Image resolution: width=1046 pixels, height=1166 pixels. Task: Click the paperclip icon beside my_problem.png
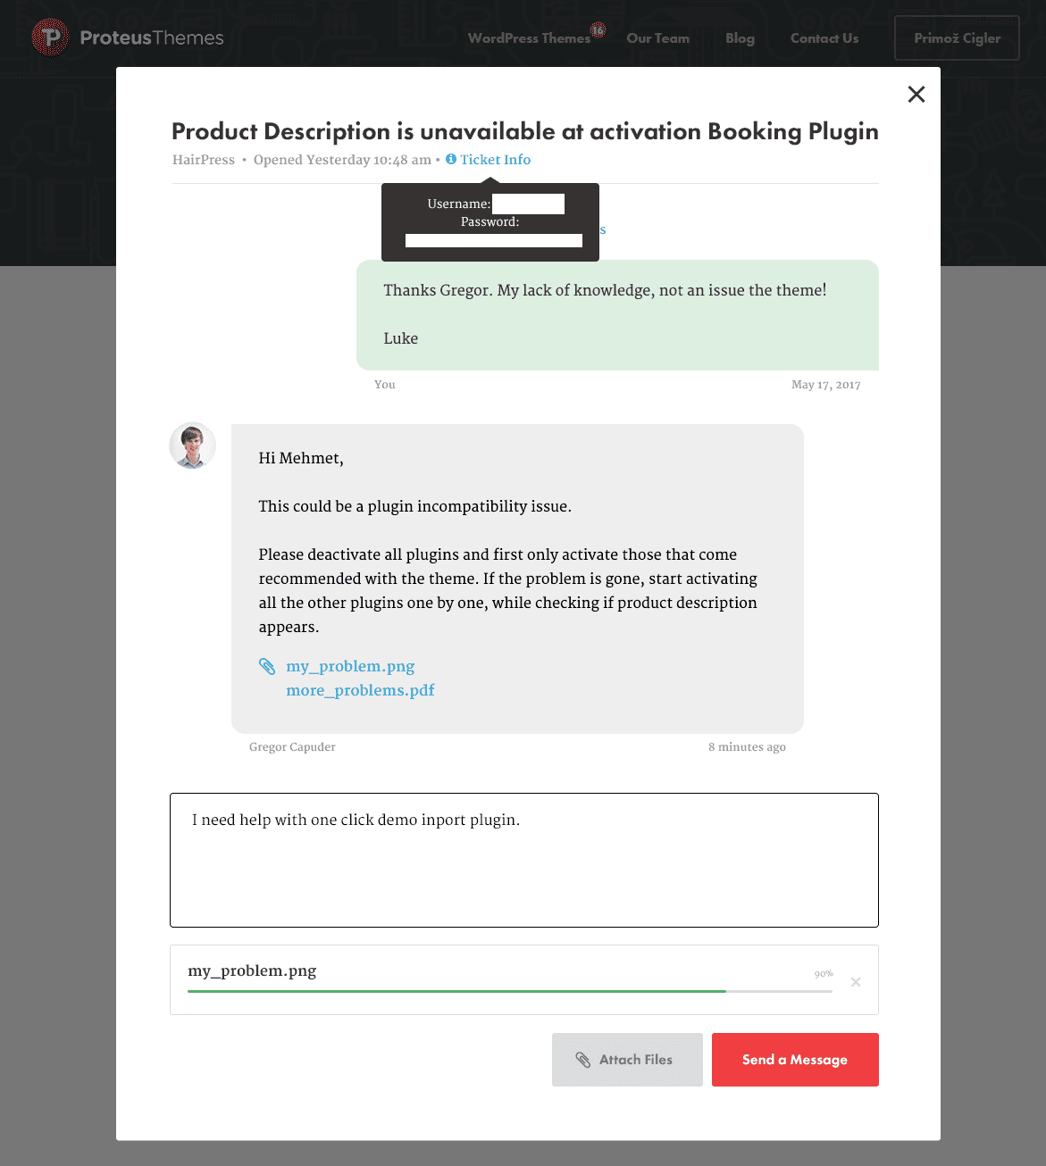(267, 666)
